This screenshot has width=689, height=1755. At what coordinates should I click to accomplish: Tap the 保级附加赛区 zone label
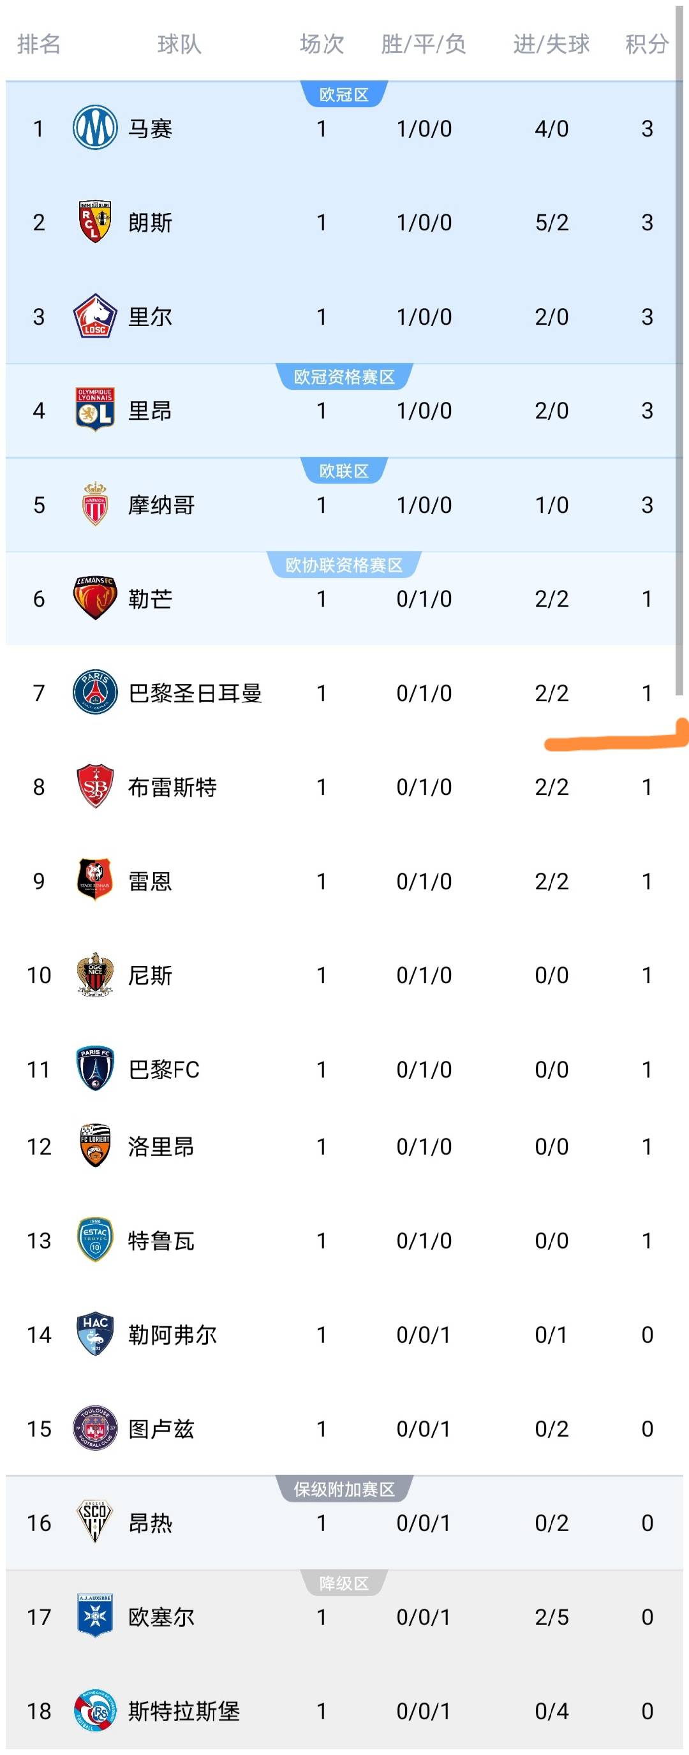pyautogui.click(x=344, y=1490)
